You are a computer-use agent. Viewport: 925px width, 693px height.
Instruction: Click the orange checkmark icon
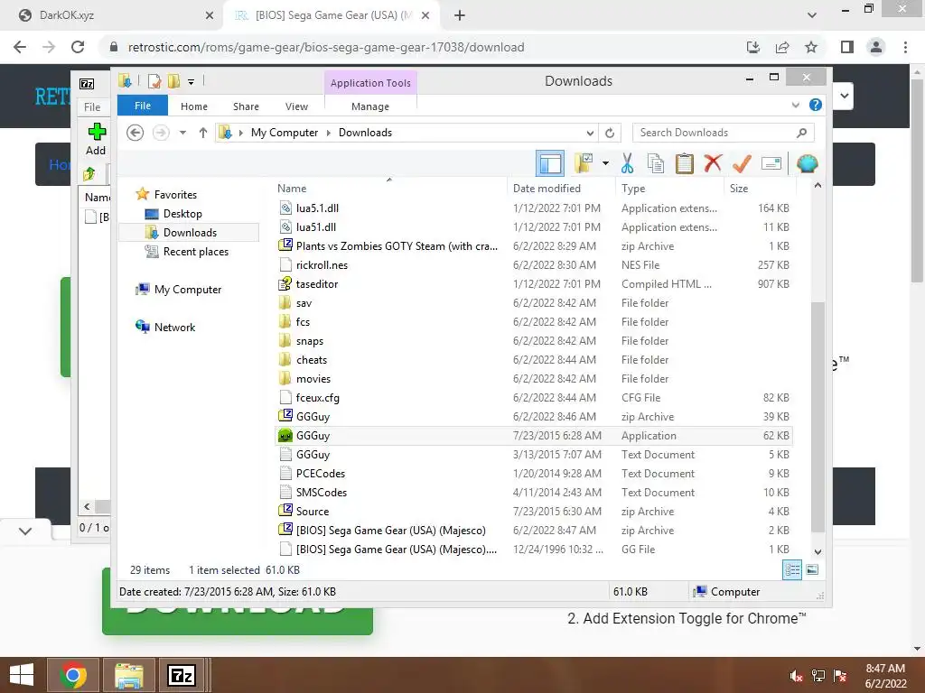coord(742,163)
